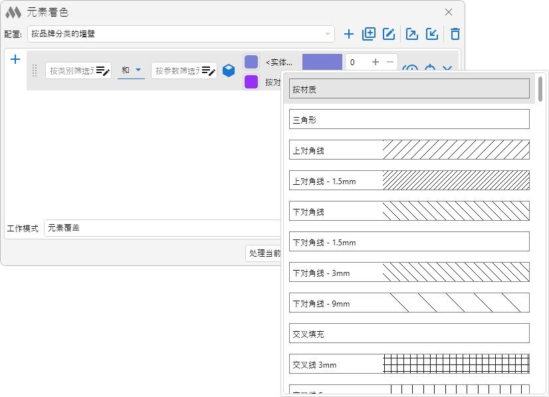Edit the category filter list icon
The width and height of the screenshot is (549, 397).
(x=102, y=70)
